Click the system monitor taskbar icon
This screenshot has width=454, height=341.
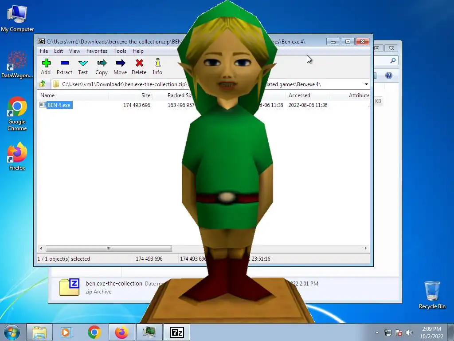click(149, 332)
